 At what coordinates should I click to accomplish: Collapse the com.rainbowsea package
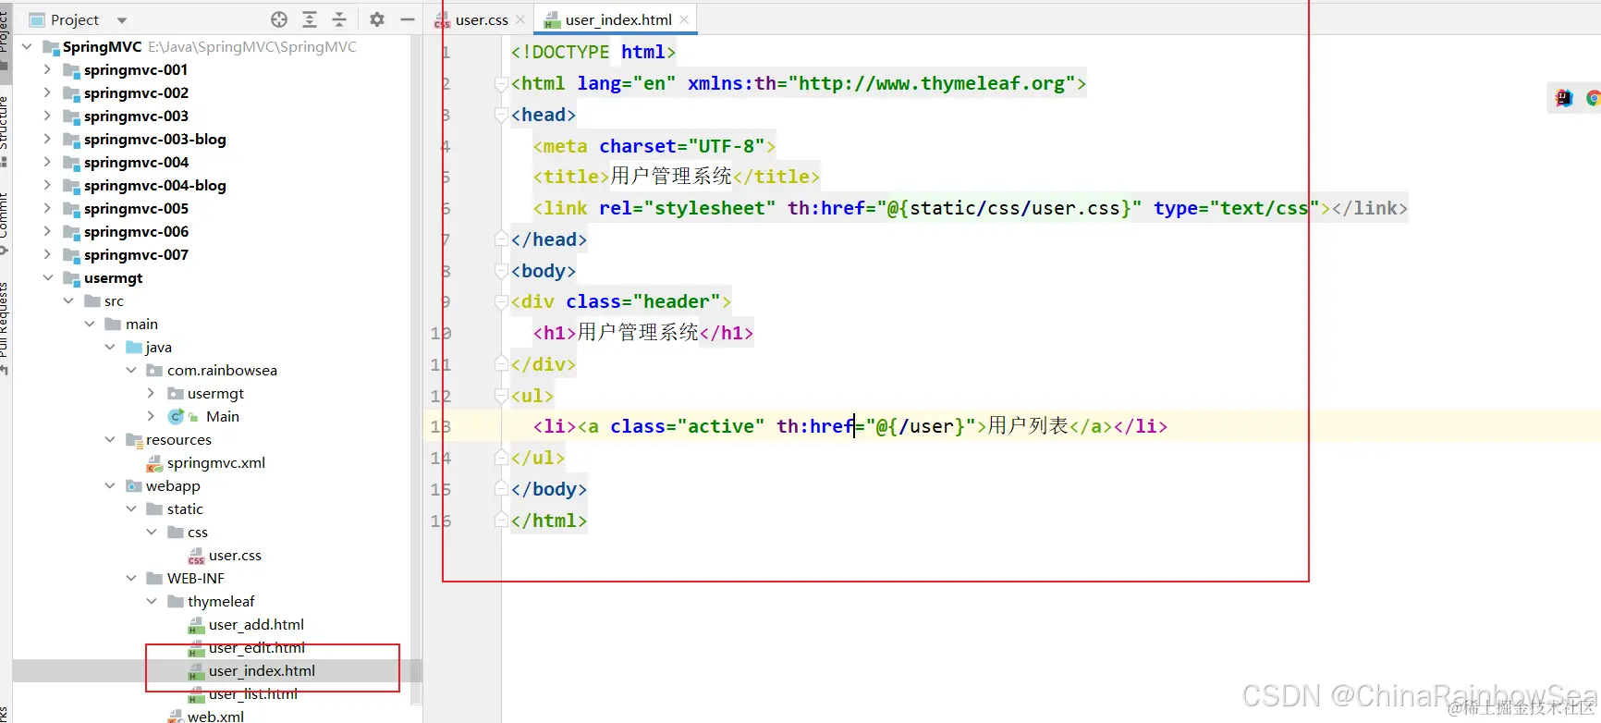click(131, 370)
